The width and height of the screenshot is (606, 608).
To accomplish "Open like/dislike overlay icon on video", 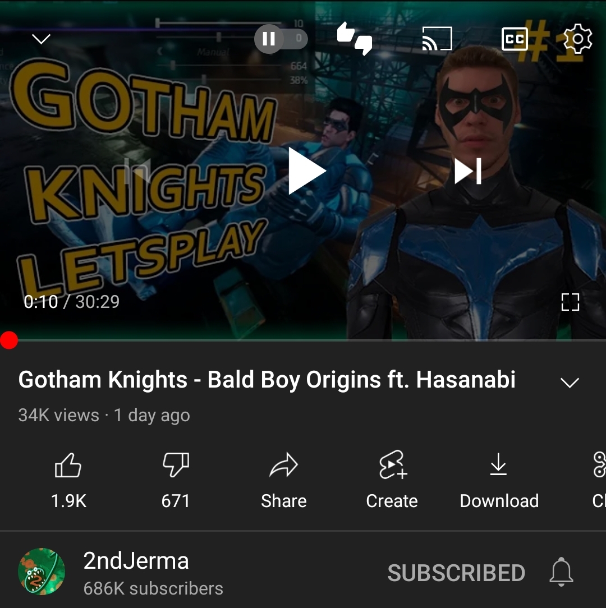I will (354, 38).
